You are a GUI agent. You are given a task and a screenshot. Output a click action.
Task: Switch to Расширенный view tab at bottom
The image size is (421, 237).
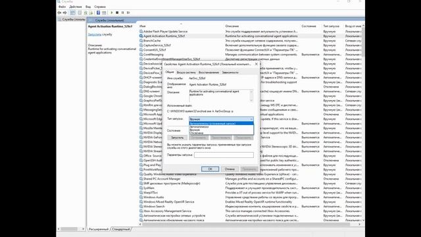coord(99,229)
